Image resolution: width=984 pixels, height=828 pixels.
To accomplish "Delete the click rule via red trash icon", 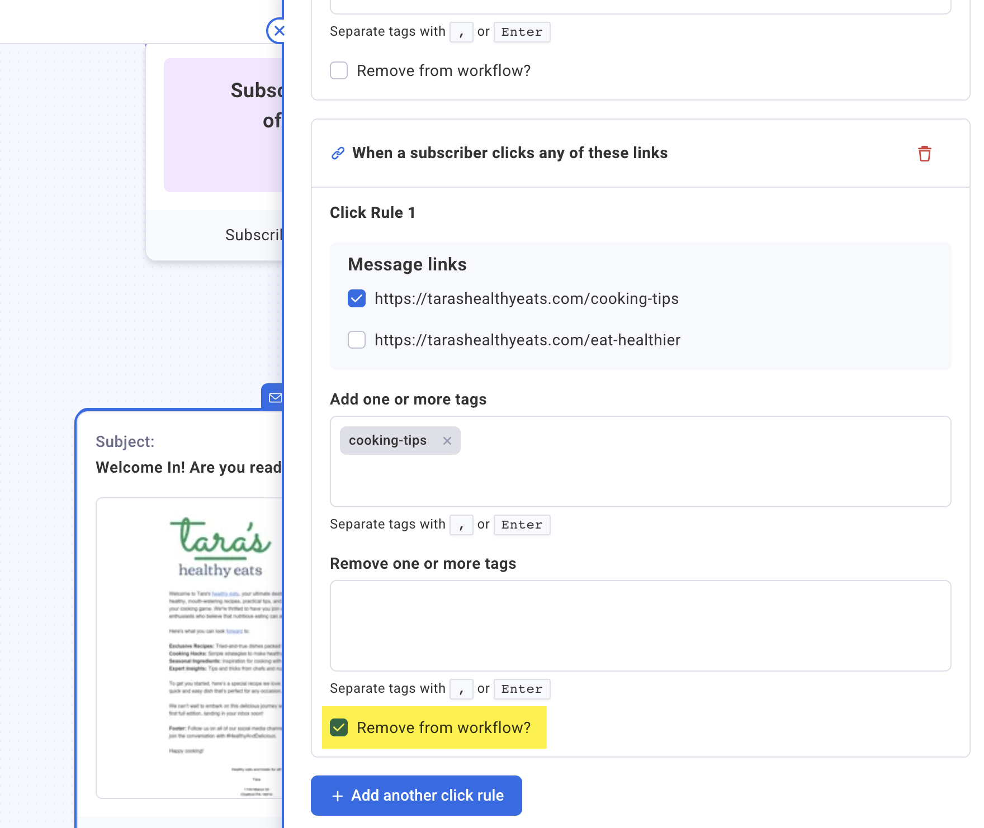I will pyautogui.click(x=924, y=153).
